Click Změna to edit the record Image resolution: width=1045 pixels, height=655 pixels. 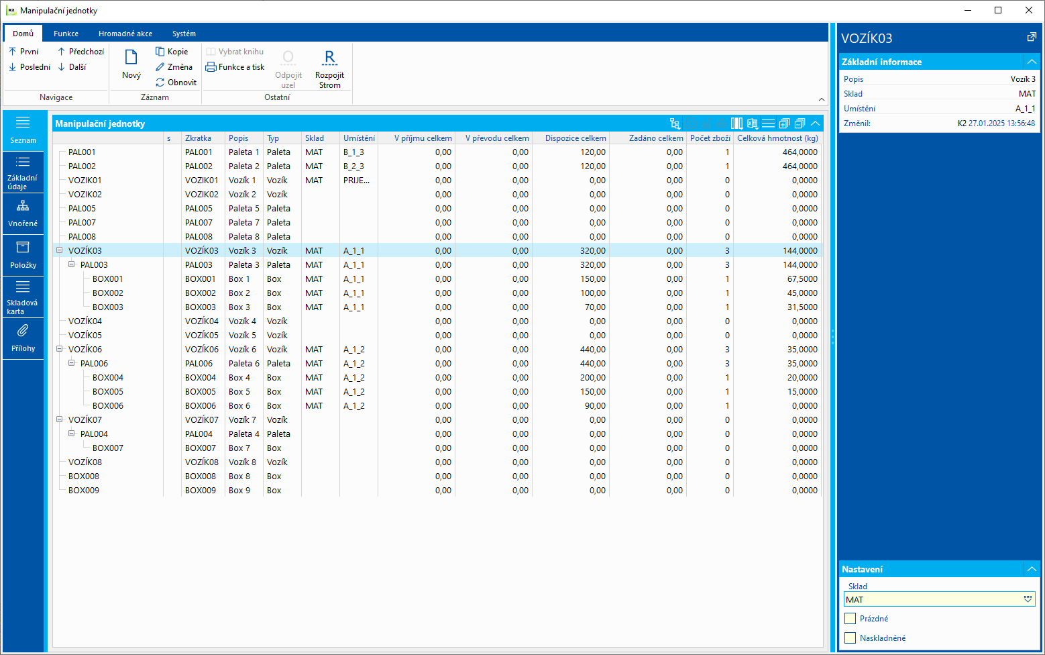[x=174, y=67]
